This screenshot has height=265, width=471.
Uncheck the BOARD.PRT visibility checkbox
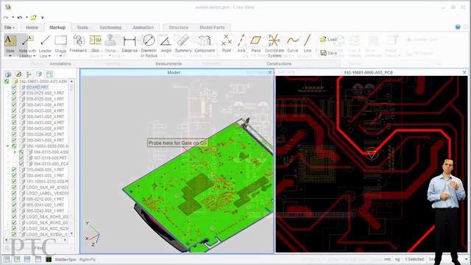[x=14, y=87]
